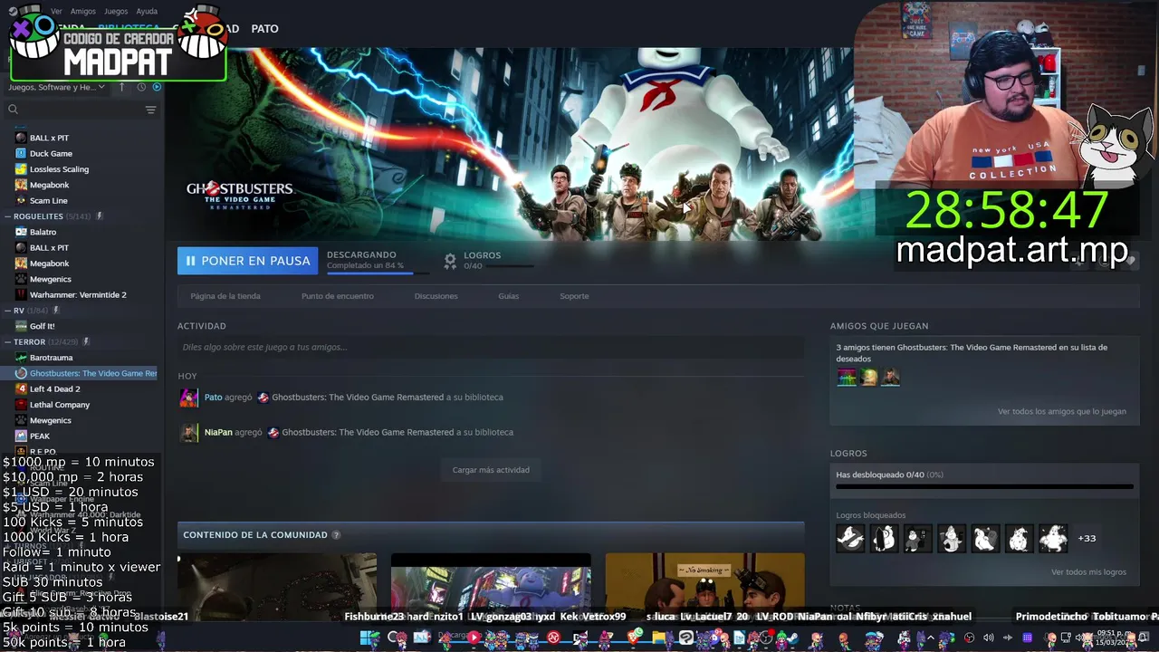The height and width of the screenshot is (652, 1159).
Task: Click the second locked achievement icon
Action: tap(884, 538)
